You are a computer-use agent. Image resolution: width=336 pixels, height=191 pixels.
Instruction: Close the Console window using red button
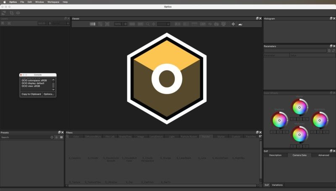pyautogui.click(x=21, y=75)
